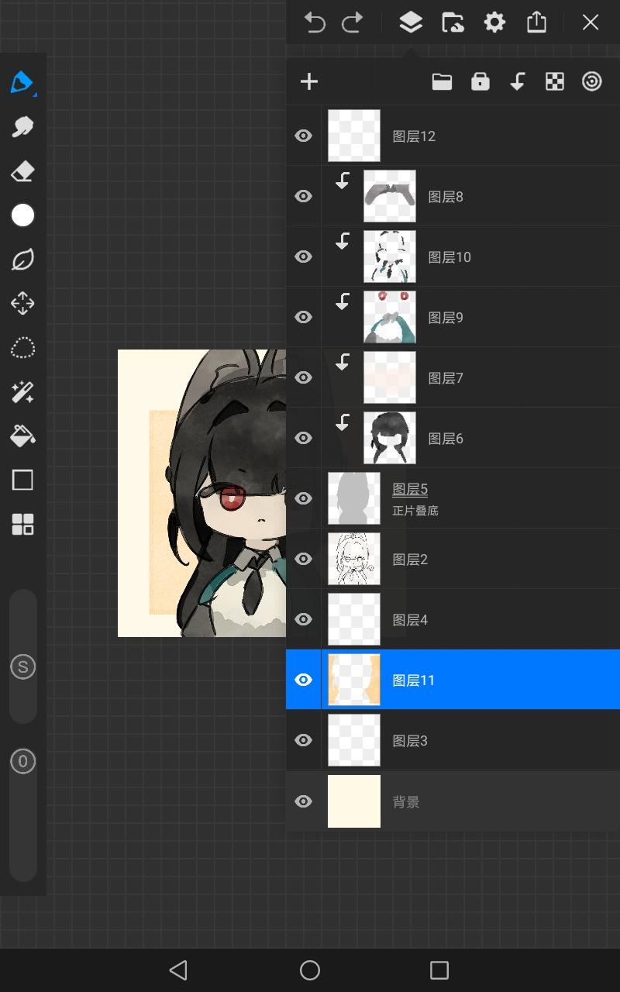Viewport: 620px width, 992px height.
Task: Tap Android recent apps button
Action: (x=439, y=970)
